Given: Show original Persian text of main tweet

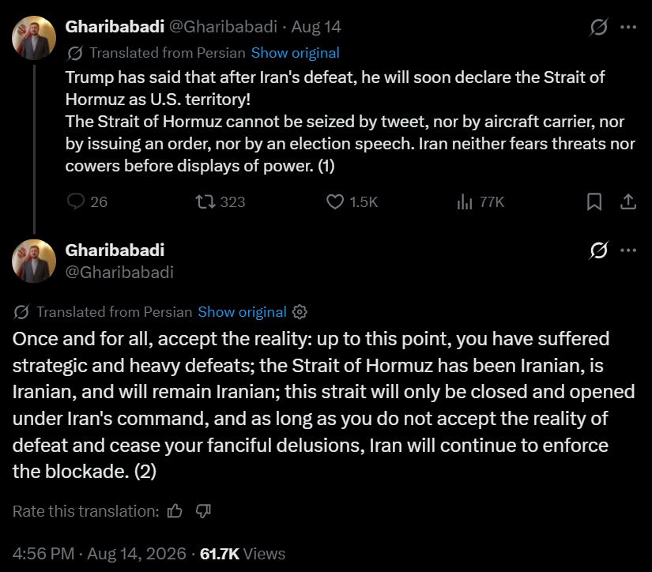Looking at the screenshot, I should tap(242, 312).
